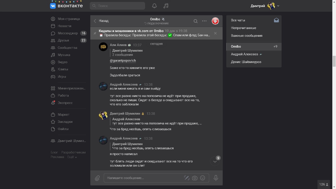336x189 pixels.
Task: Open the emoji smiley picker
Action: pos(202,178)
